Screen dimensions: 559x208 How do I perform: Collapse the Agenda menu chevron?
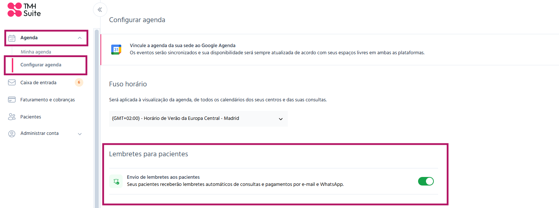coord(80,38)
